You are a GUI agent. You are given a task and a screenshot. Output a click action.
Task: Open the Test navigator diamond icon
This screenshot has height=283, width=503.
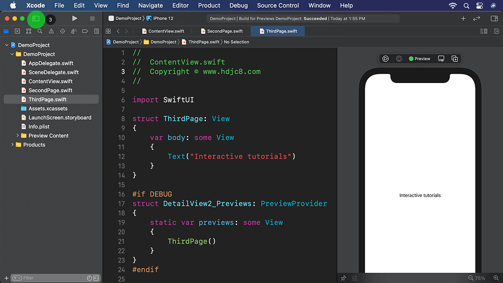63,31
